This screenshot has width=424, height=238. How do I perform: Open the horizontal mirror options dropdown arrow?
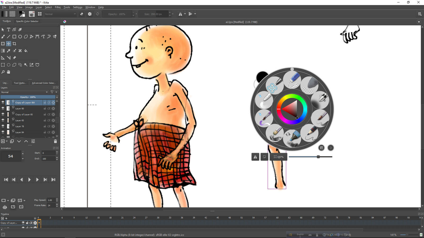[185, 14]
